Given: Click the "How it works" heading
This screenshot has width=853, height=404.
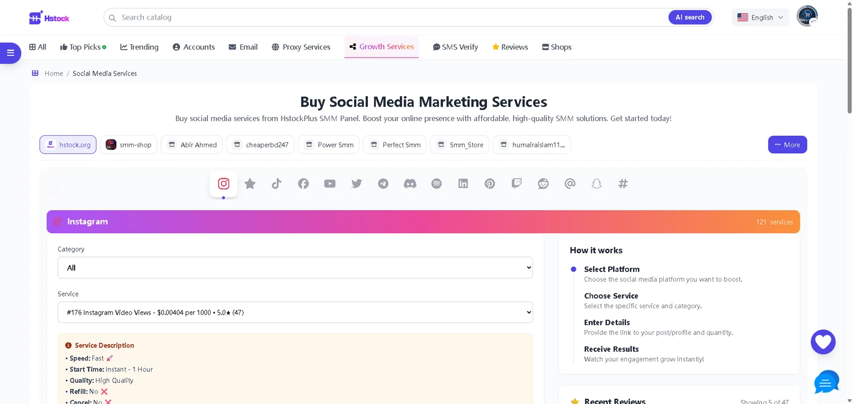Looking at the screenshot, I should pos(596,250).
